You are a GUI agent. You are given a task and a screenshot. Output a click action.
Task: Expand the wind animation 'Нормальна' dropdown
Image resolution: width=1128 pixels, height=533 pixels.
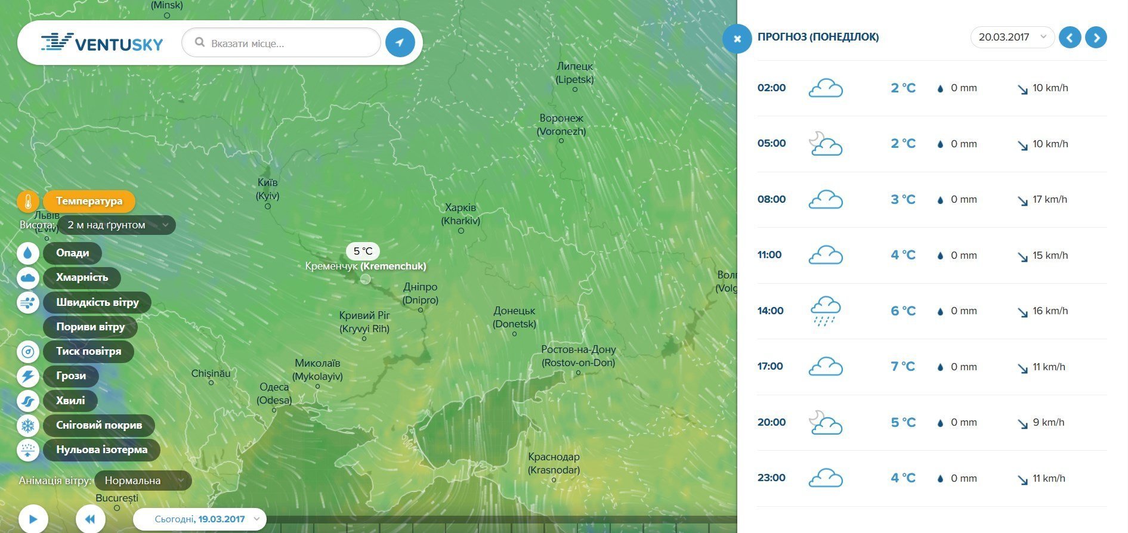pyautogui.click(x=143, y=481)
